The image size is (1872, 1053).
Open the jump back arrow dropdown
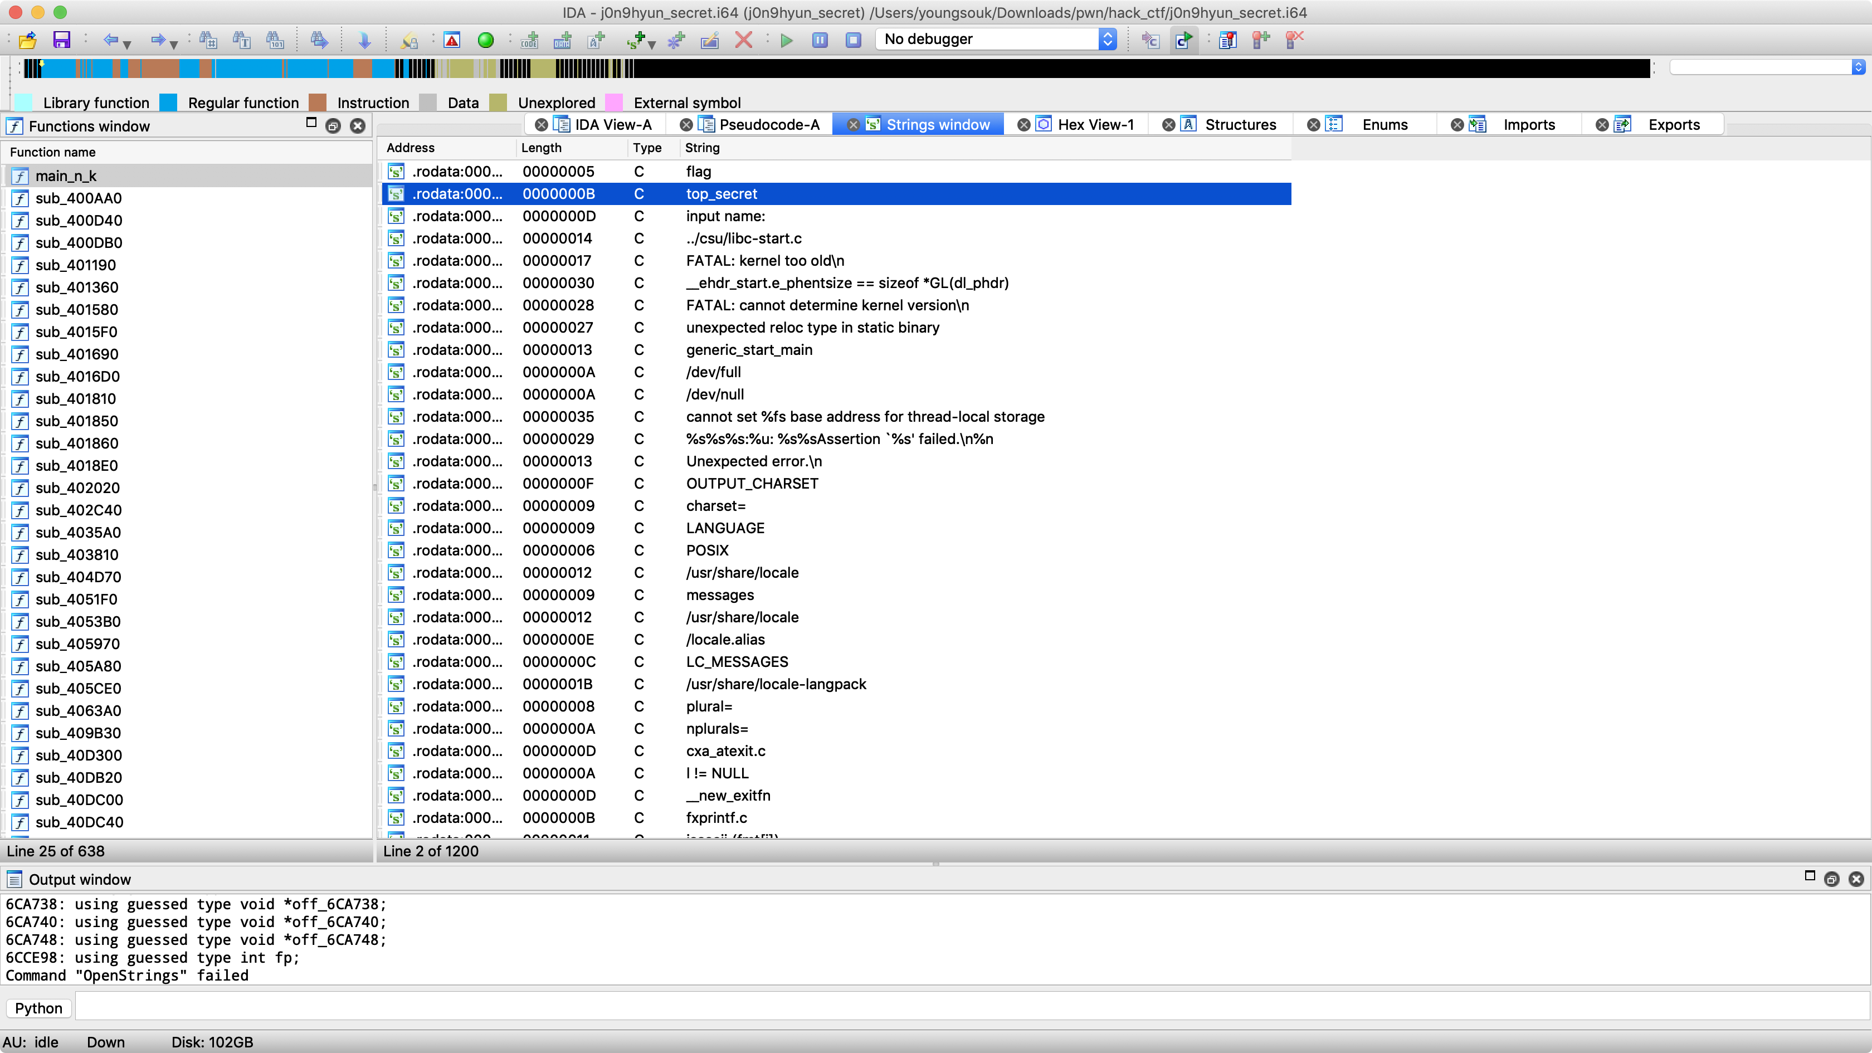(x=127, y=43)
